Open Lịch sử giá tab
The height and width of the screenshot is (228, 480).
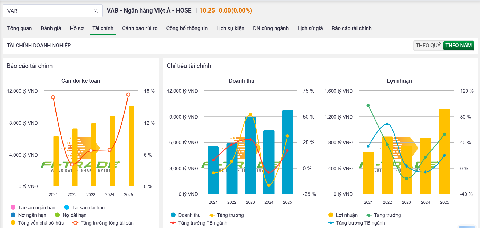(x=310, y=28)
